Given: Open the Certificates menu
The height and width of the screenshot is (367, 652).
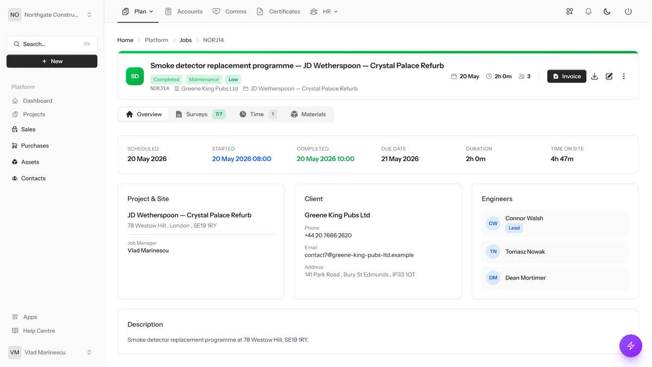Looking at the screenshot, I should tap(278, 11).
